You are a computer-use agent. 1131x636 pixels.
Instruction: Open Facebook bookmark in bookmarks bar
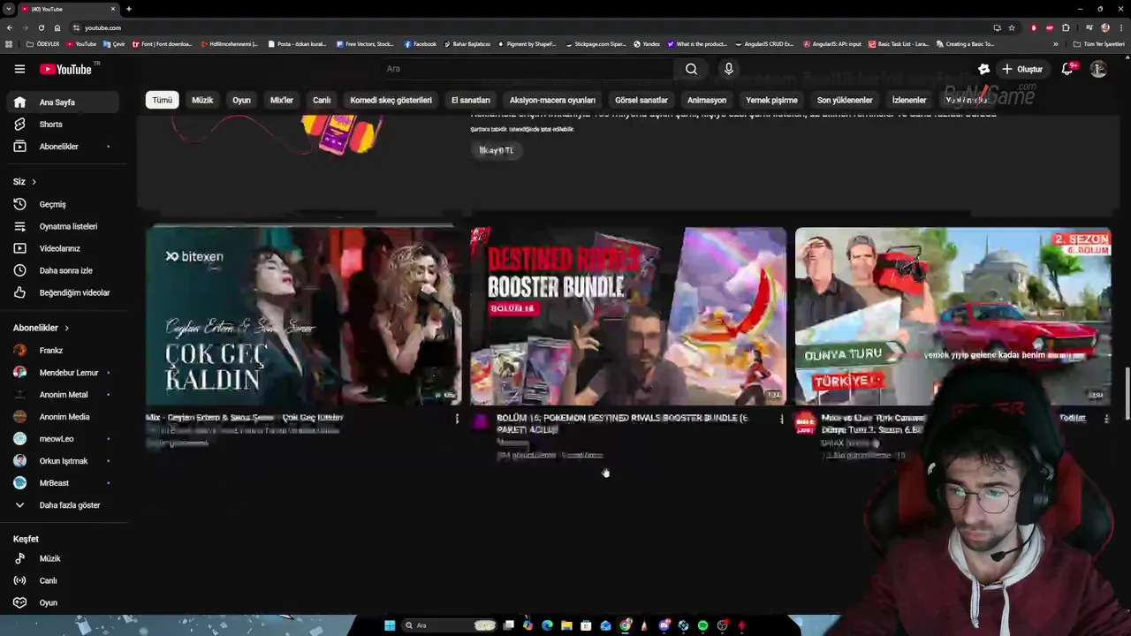coord(421,44)
